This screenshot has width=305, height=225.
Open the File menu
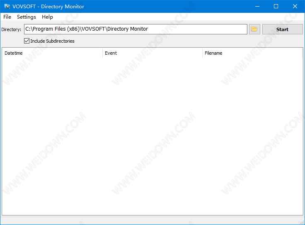(x=7, y=17)
